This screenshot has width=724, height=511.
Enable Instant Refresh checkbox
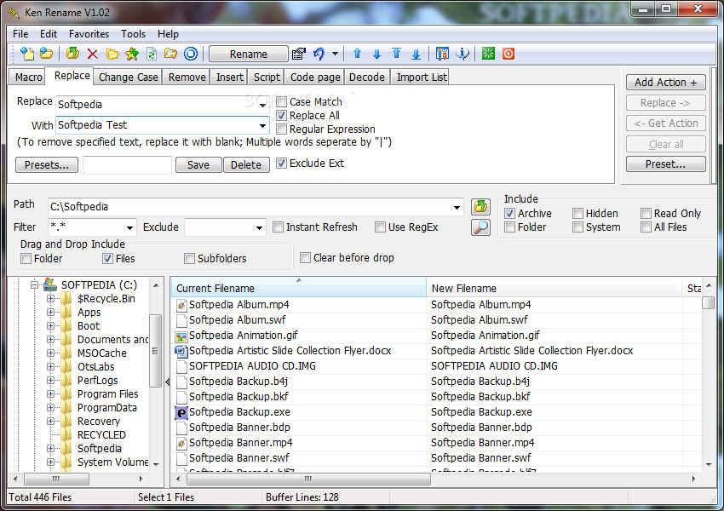click(278, 227)
